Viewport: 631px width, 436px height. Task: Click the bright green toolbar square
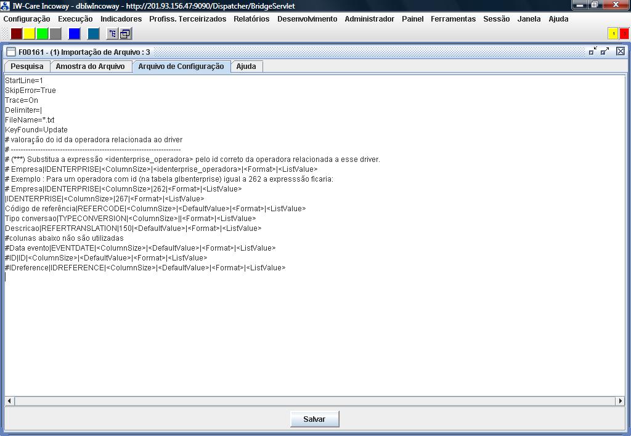pyautogui.click(x=43, y=33)
